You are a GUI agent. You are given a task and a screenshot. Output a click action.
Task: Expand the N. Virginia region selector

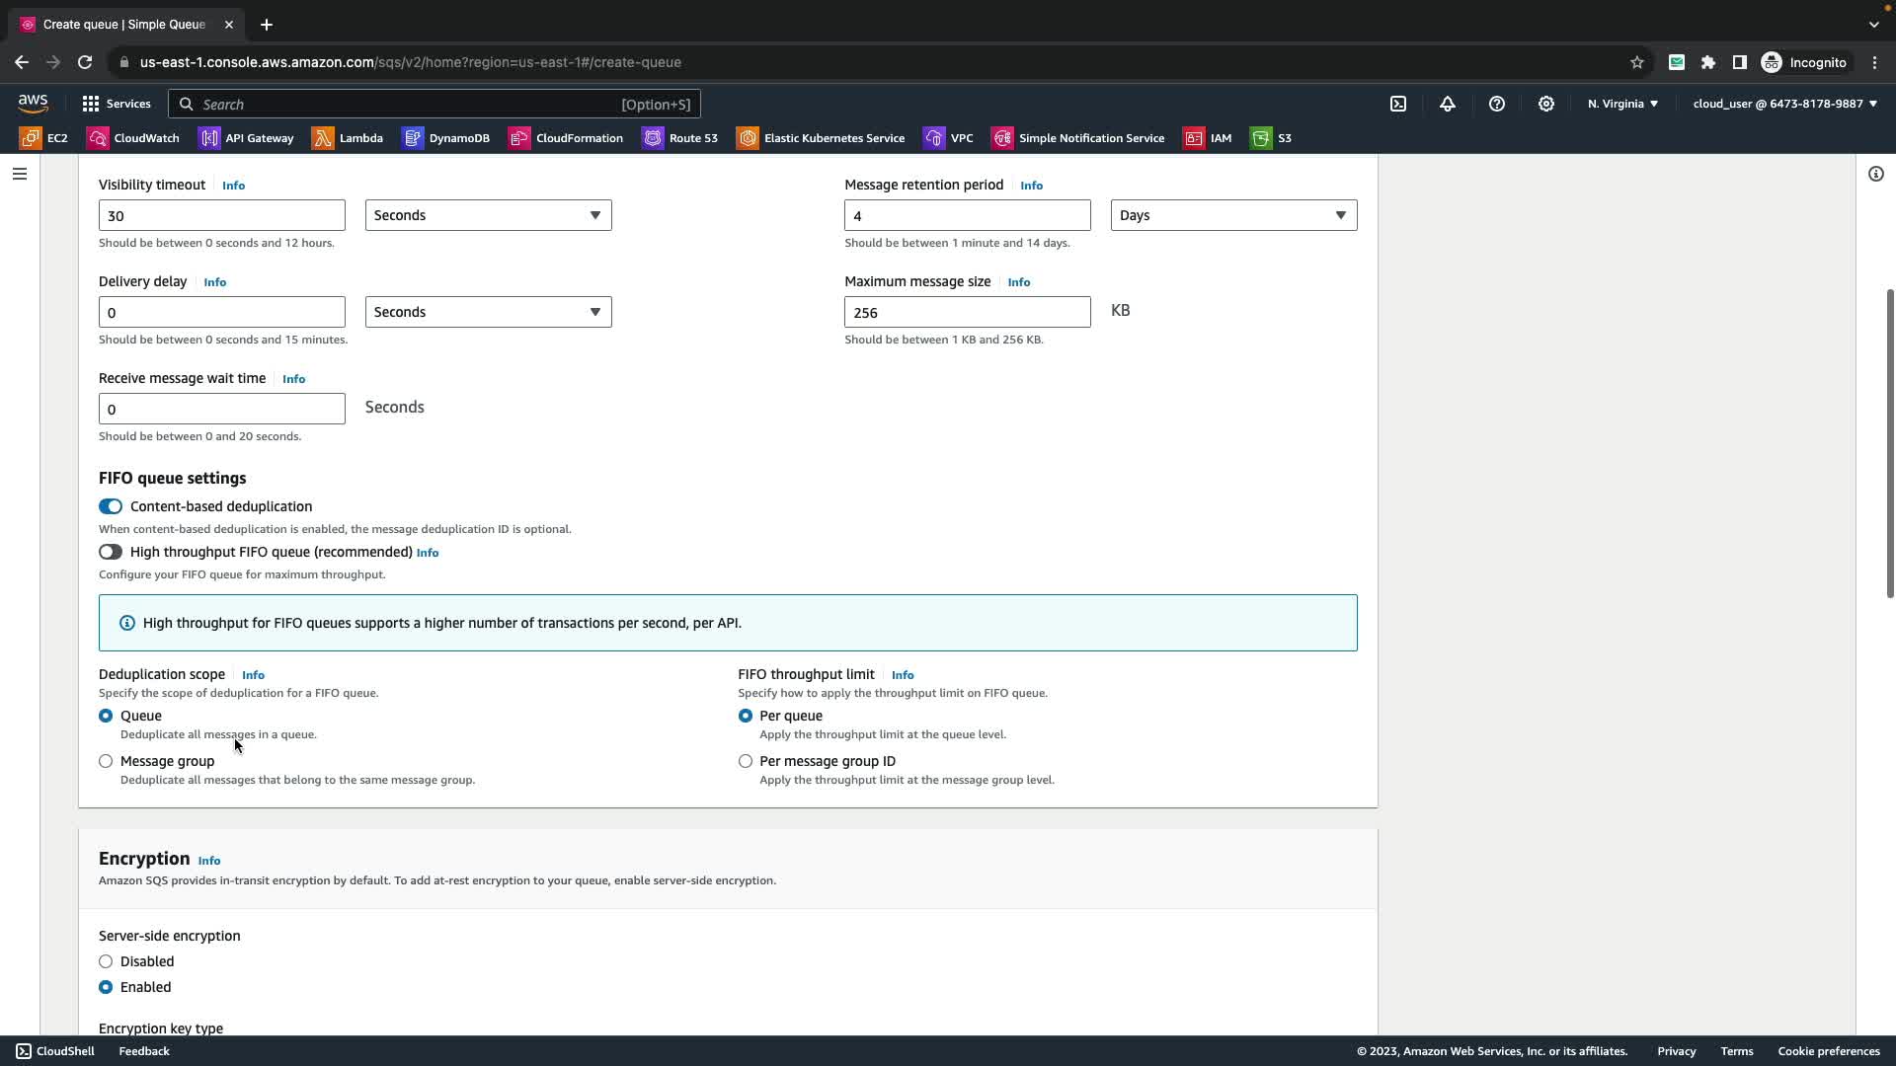[x=1622, y=104]
